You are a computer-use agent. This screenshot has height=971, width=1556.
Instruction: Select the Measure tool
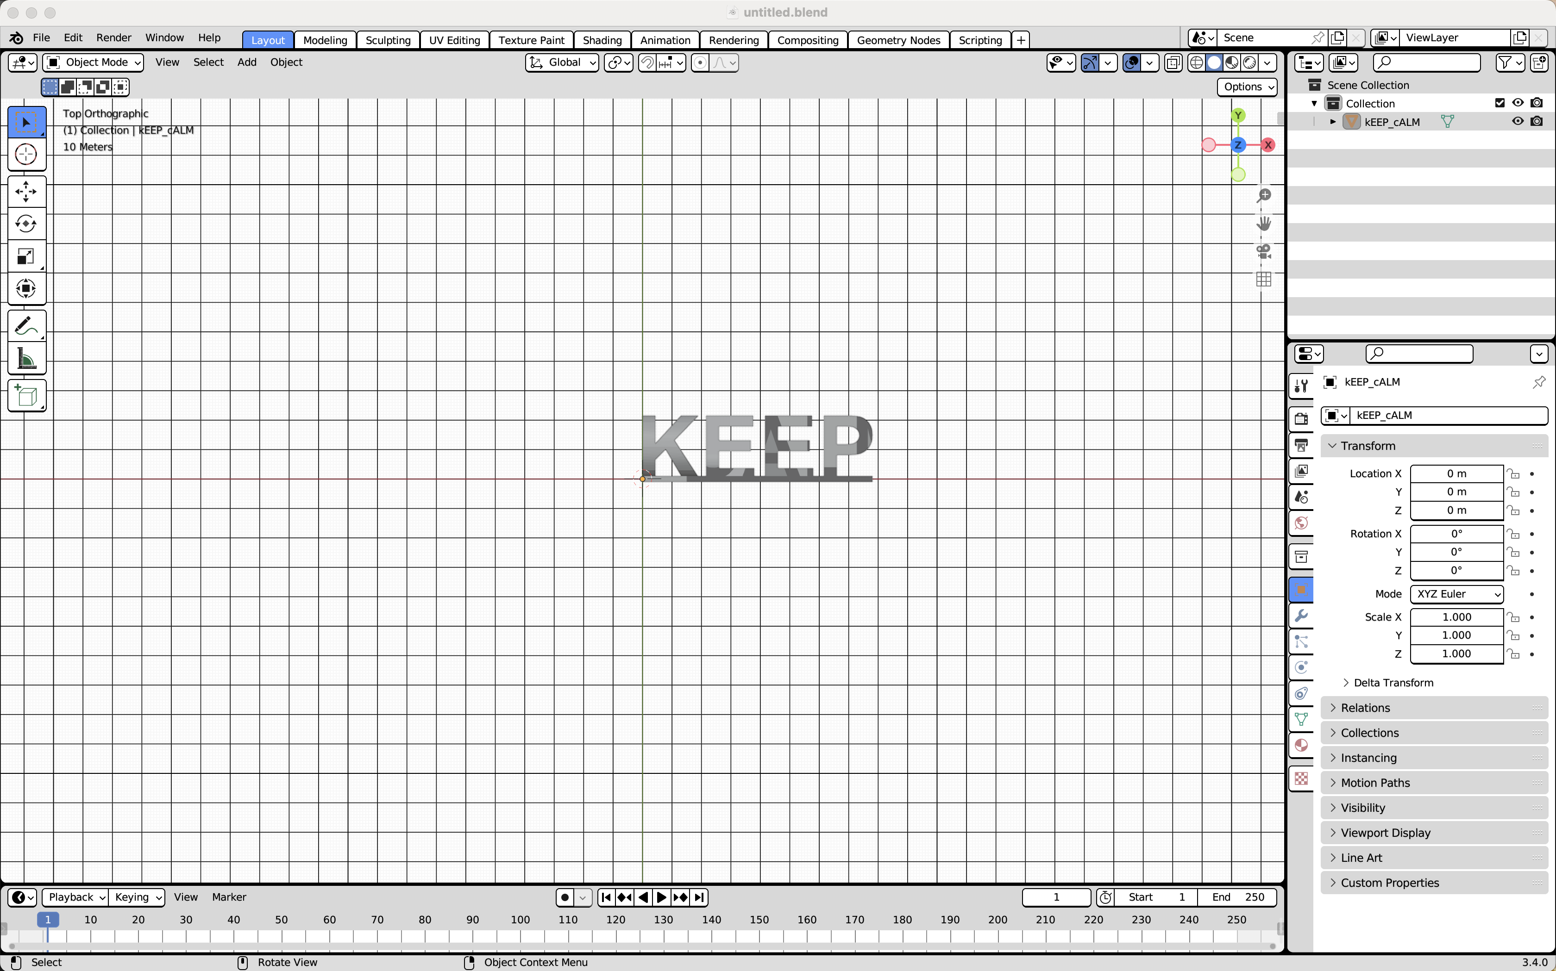pyautogui.click(x=26, y=358)
